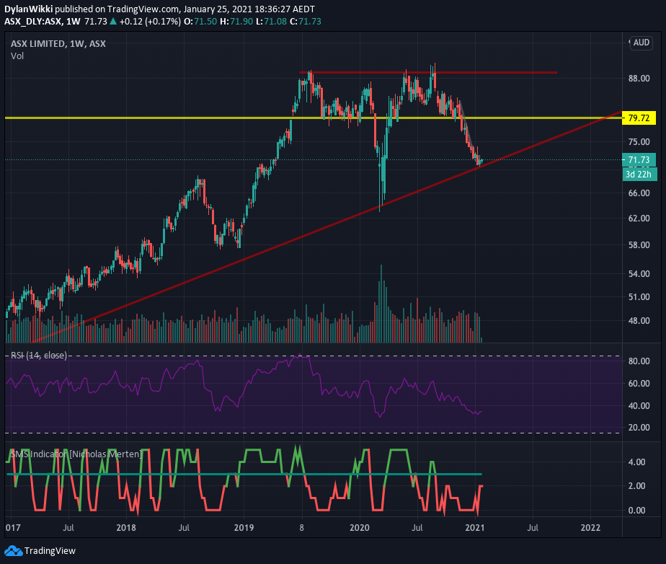Click the 58.00 price axis label

tap(639, 244)
